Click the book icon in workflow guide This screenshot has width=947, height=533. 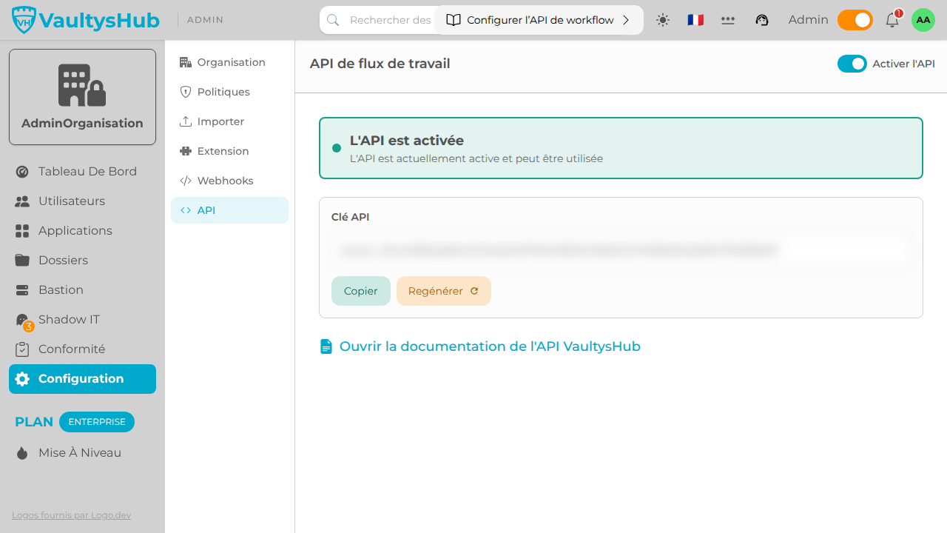pyautogui.click(x=453, y=20)
